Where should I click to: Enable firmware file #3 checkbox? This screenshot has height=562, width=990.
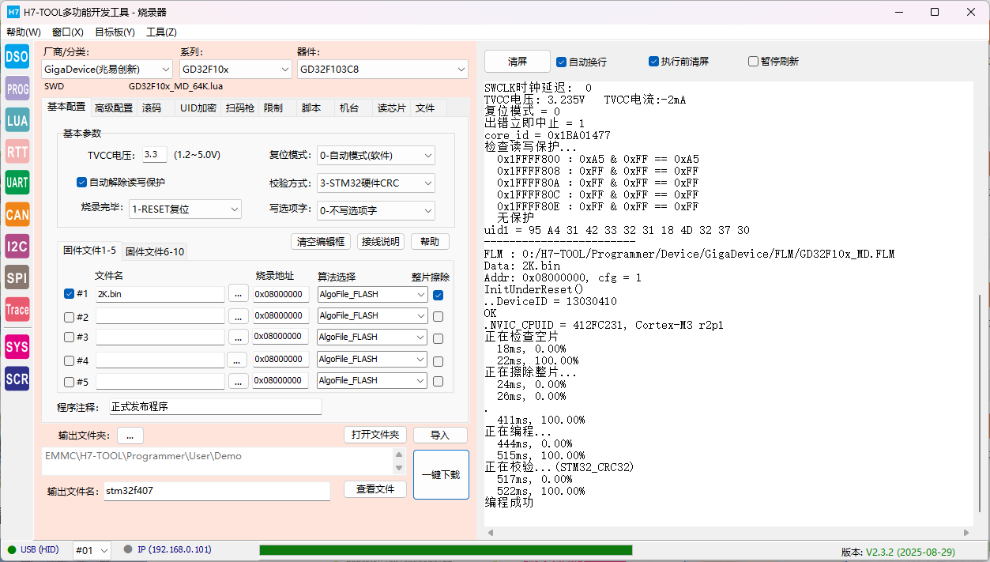[69, 338]
